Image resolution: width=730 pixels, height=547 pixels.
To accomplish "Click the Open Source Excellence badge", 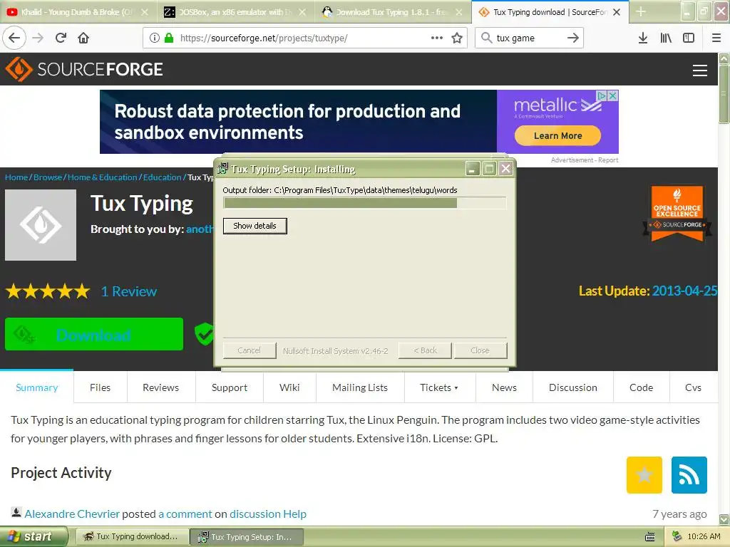I will [677, 214].
